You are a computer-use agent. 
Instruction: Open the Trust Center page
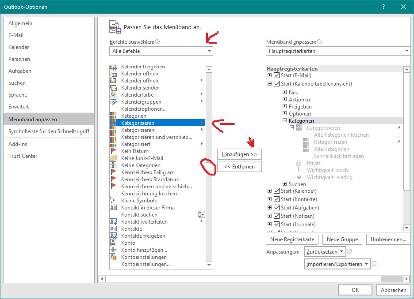(49, 156)
